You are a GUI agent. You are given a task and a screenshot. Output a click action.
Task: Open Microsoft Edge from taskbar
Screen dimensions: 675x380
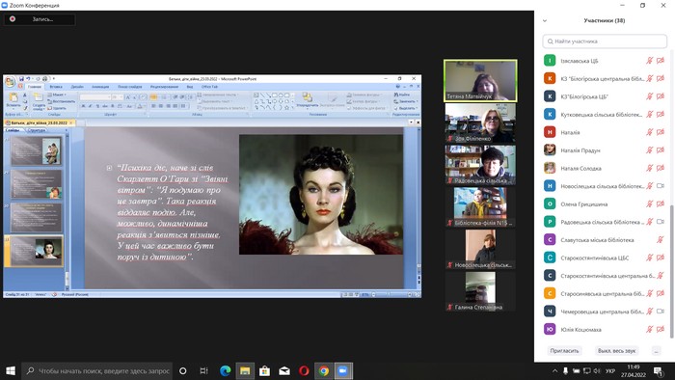pos(225,370)
